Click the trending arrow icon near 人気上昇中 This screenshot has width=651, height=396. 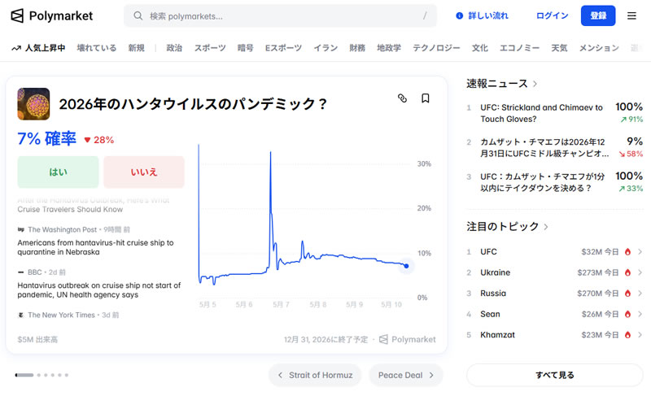tap(16, 48)
